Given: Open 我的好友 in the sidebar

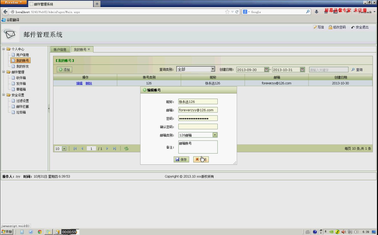Looking at the screenshot, I should (20, 66).
